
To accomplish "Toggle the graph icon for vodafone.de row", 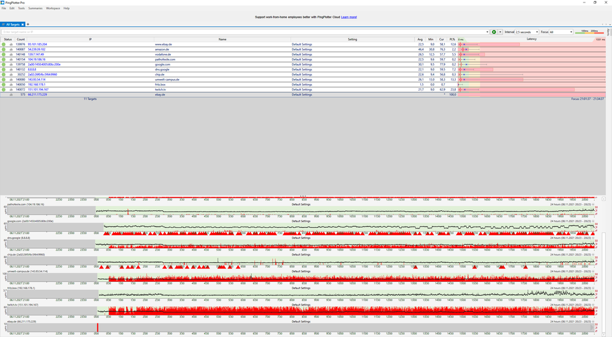I will (x=11, y=55).
